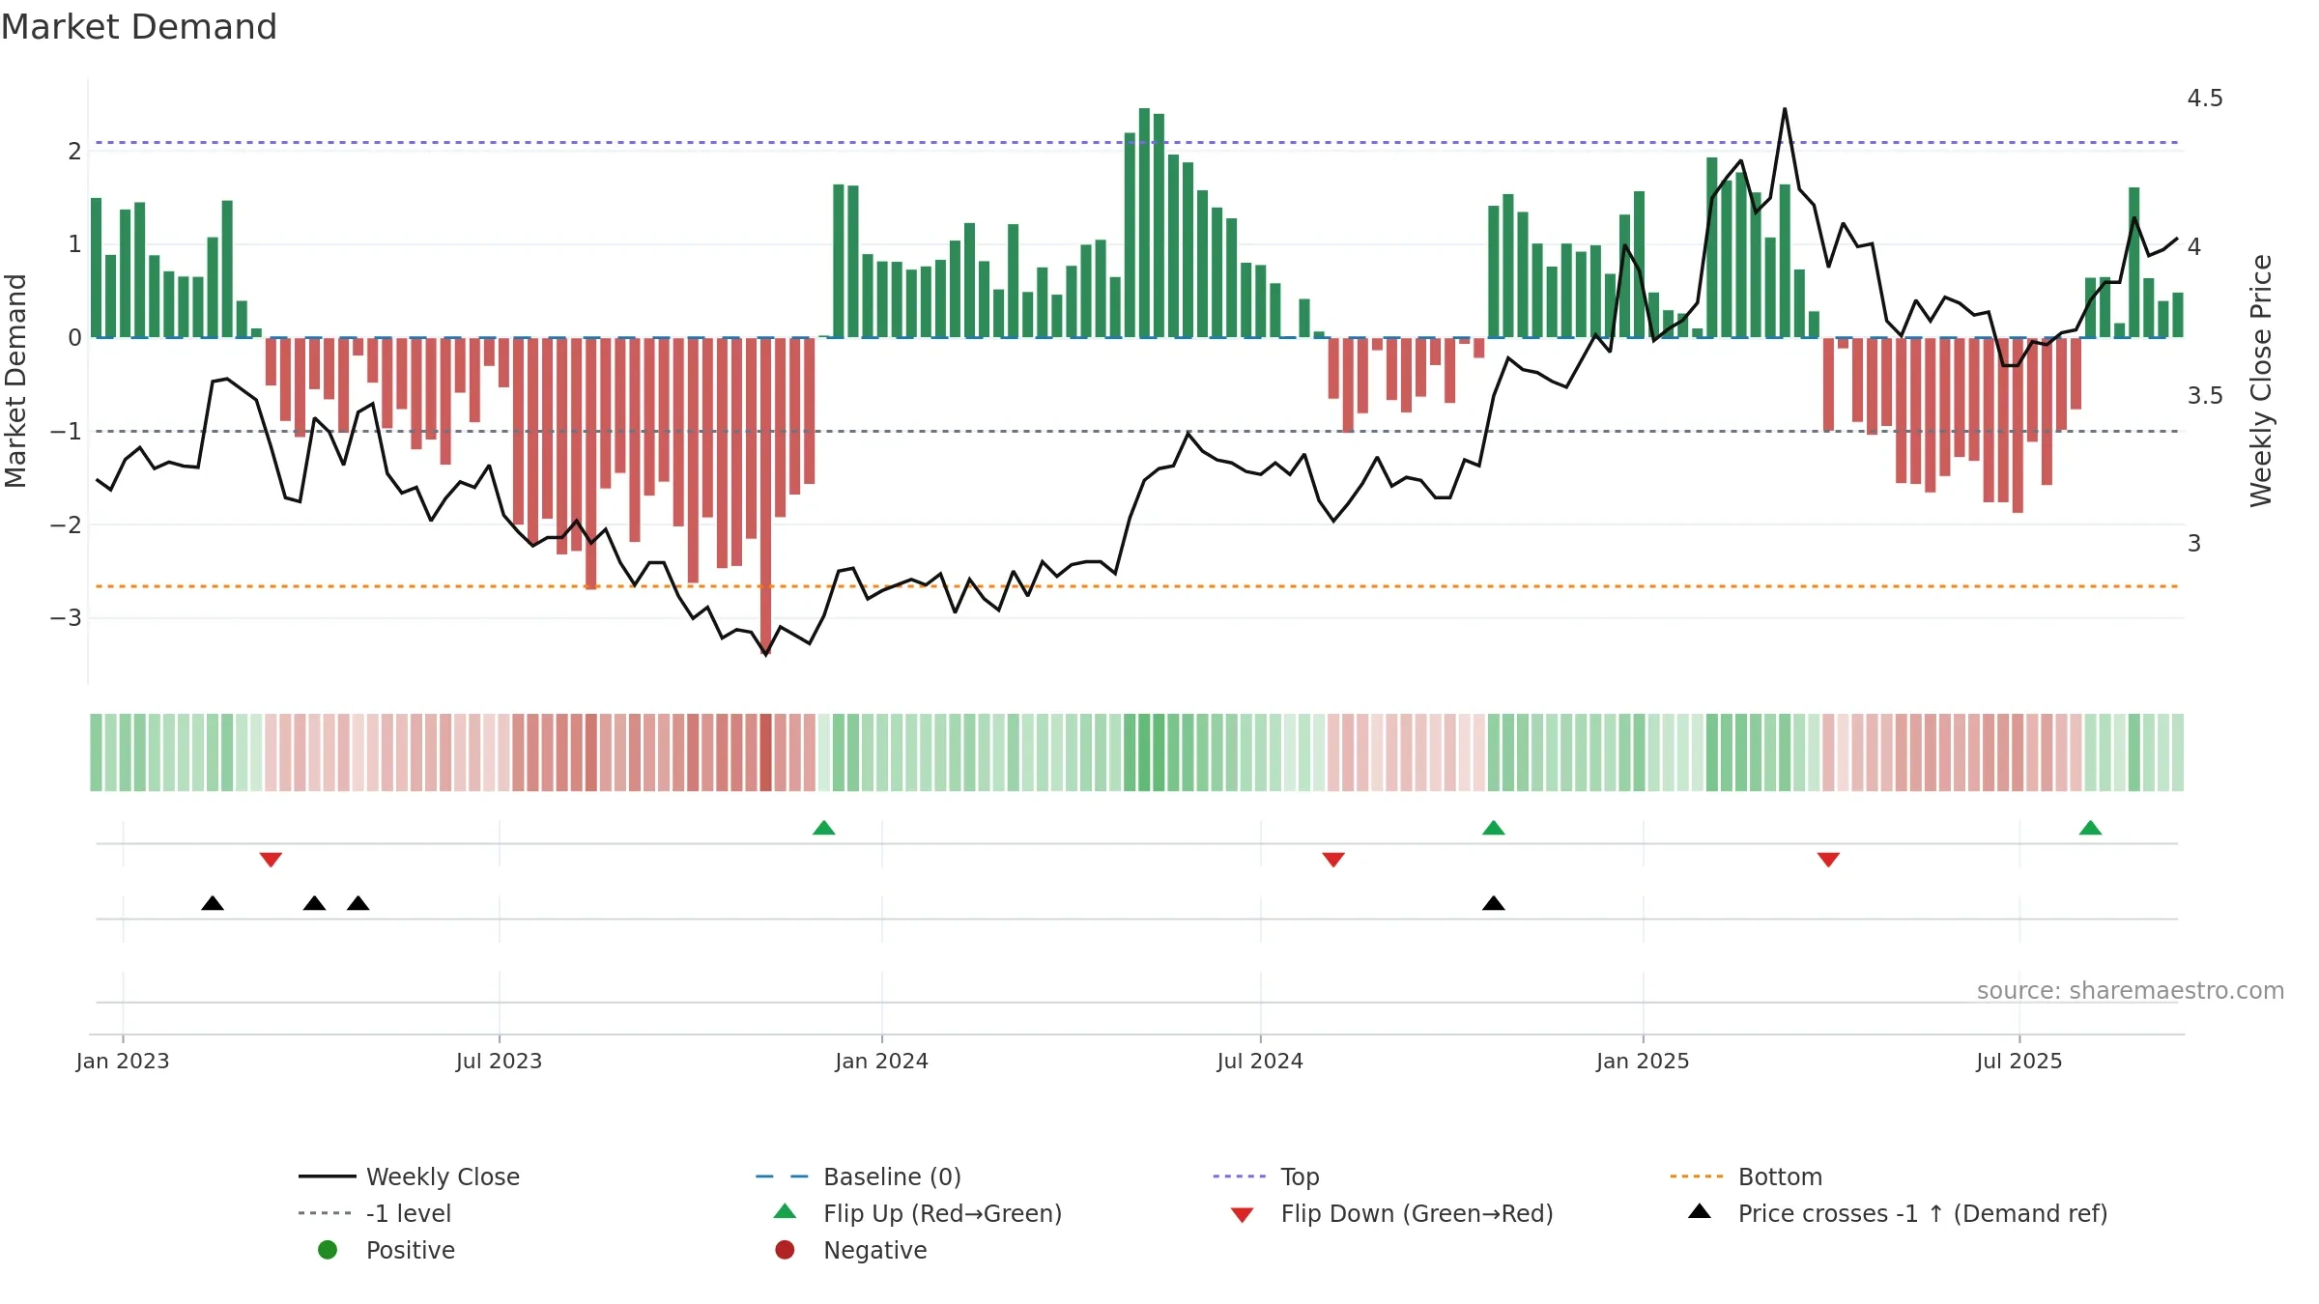Select the flip-up marker near October 2024
Screen dimensions: 2319x1304
click(1494, 828)
